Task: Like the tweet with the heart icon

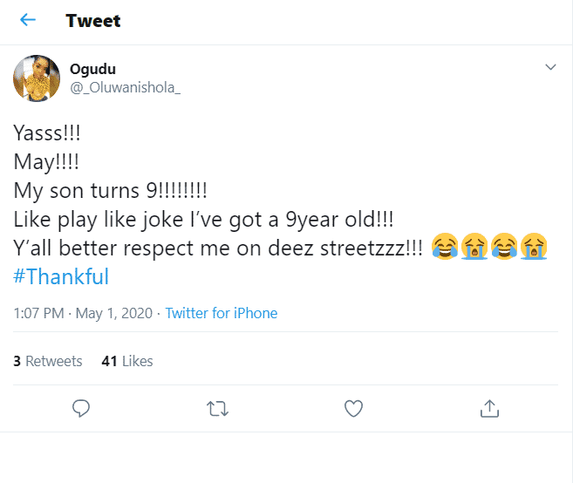Action: click(x=353, y=407)
